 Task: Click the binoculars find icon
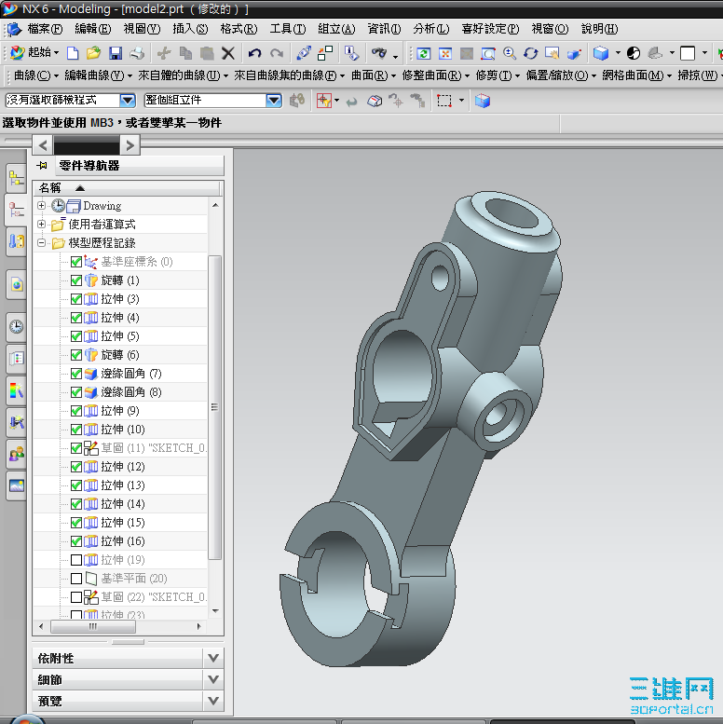tap(379, 53)
